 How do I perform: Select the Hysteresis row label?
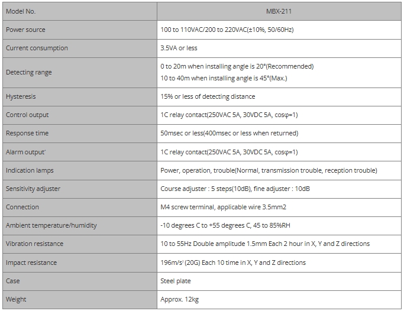(x=21, y=96)
